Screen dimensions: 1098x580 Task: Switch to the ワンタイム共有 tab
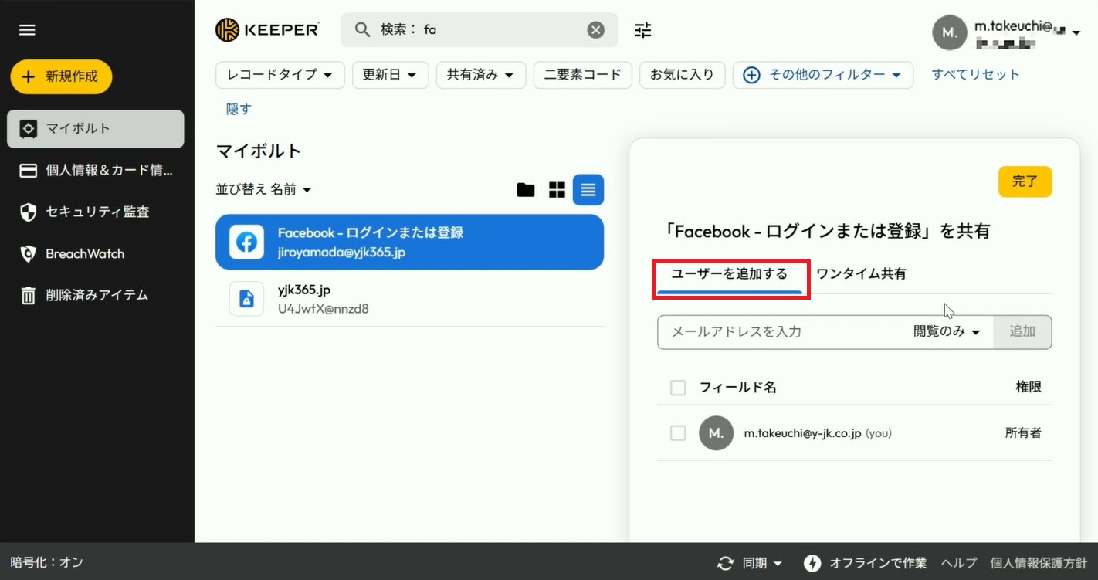pos(860,273)
